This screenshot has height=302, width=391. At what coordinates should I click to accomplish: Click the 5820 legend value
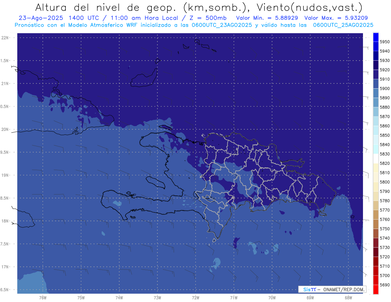(385, 163)
